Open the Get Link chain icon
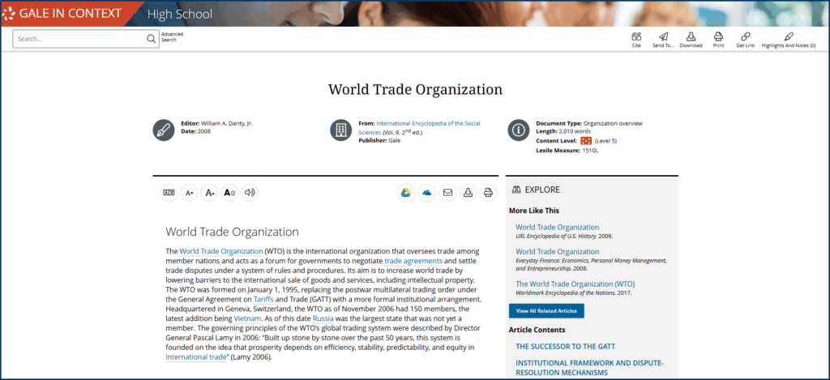The width and height of the screenshot is (830, 380). 746,36
